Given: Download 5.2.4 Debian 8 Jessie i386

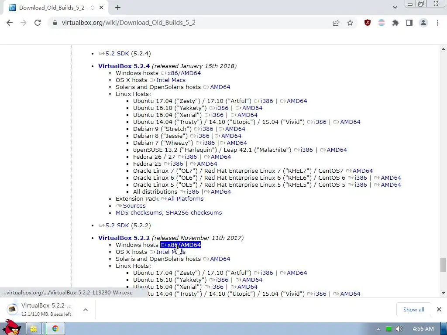Looking at the screenshot, I should [x=200, y=136].
